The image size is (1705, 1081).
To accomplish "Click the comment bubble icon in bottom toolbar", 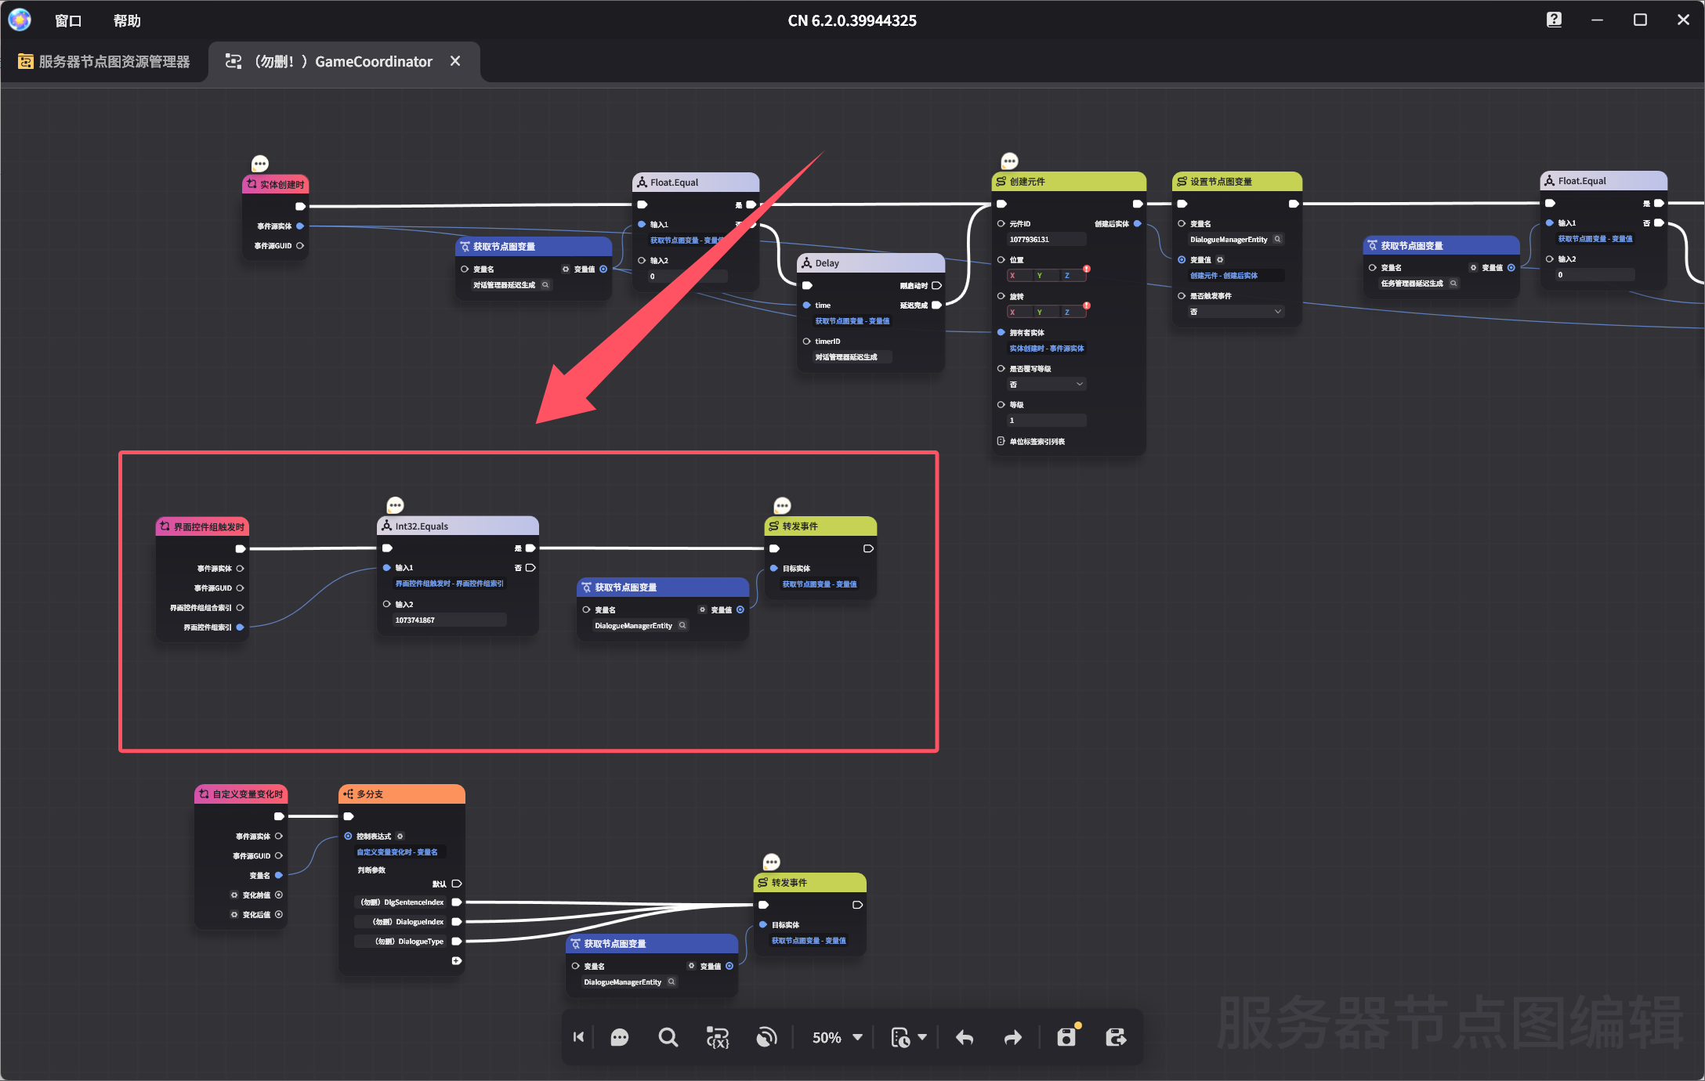I will tap(619, 1038).
